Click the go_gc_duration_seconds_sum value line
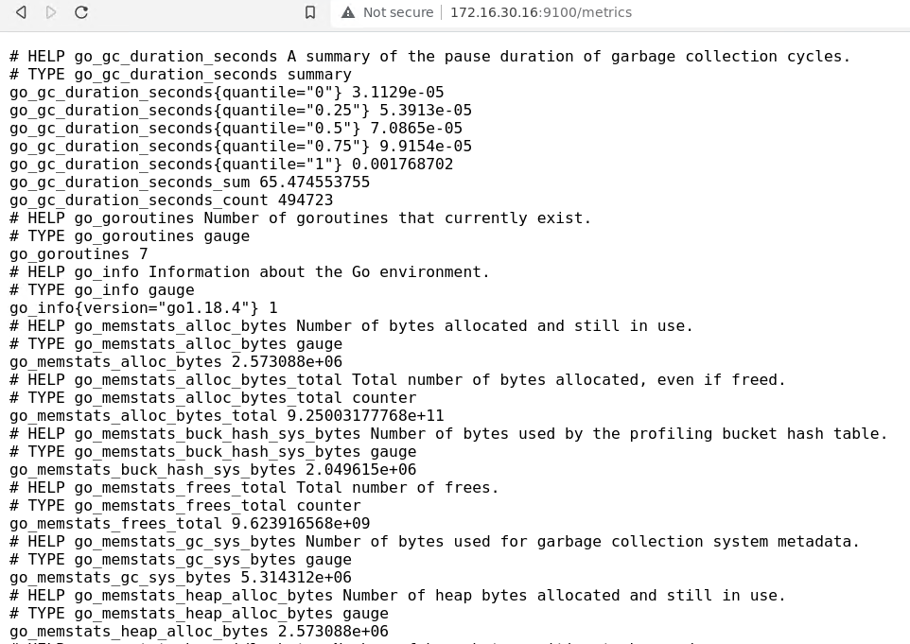This screenshot has height=644, width=910. [190, 183]
